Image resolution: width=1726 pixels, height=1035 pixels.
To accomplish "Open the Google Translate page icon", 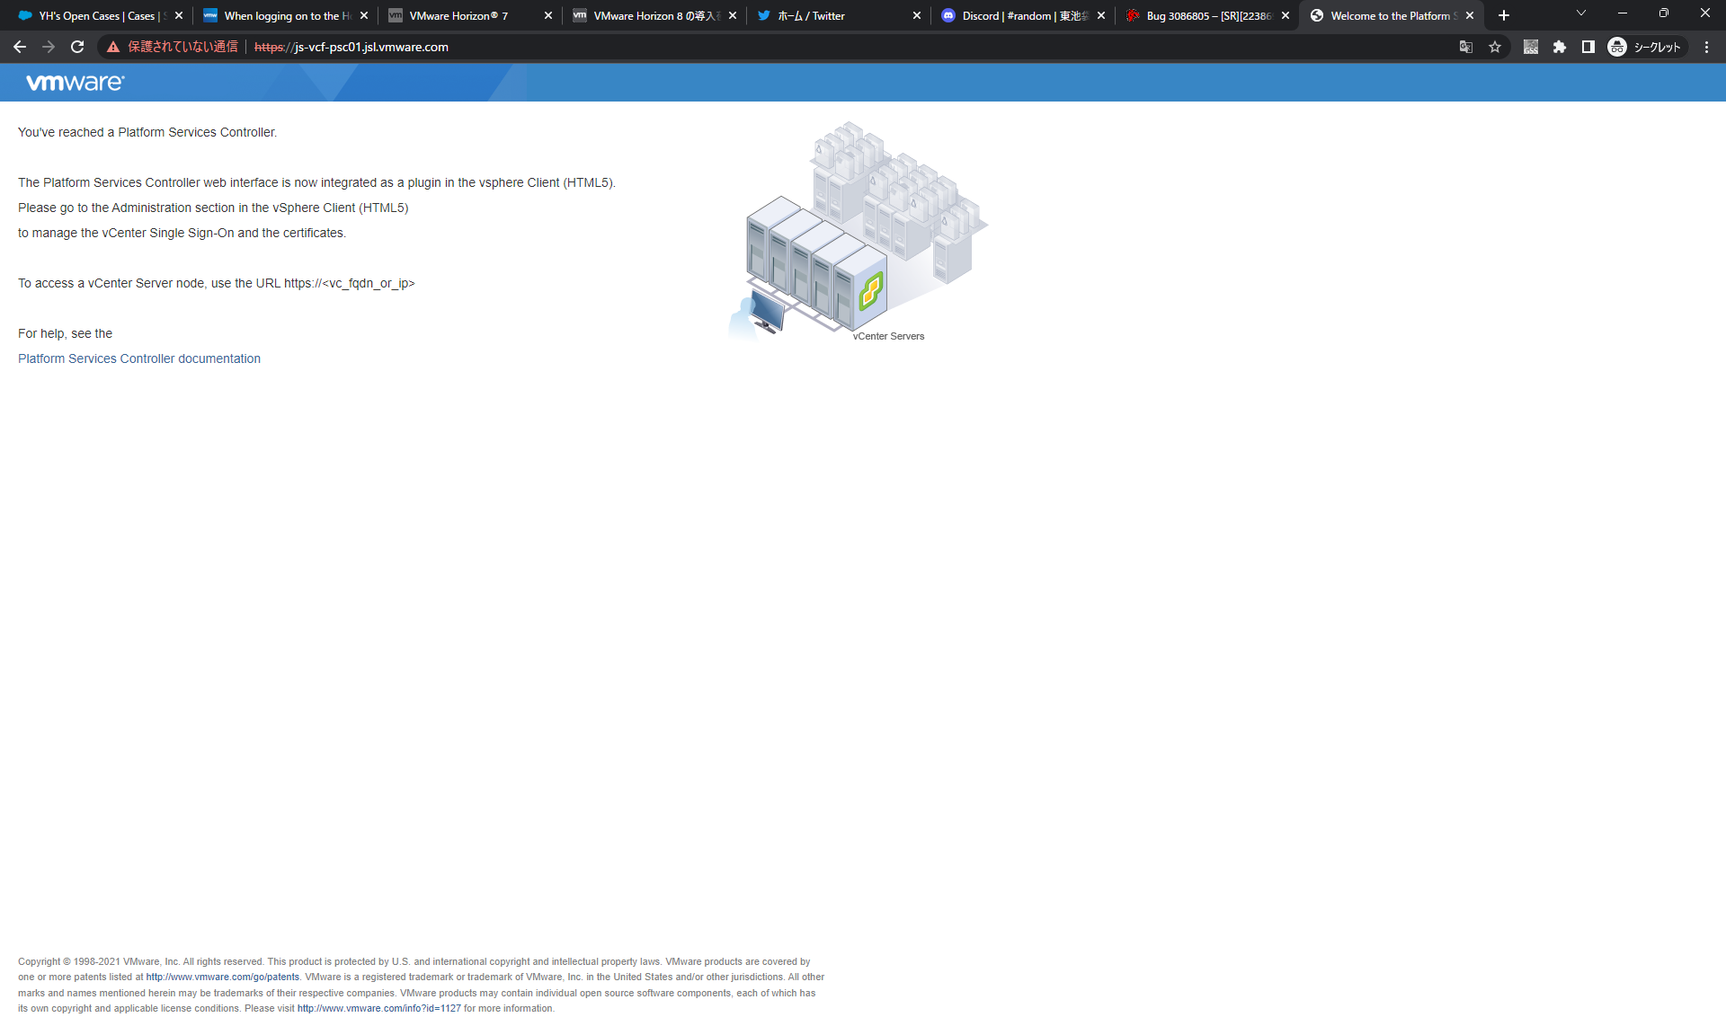I will point(1465,47).
